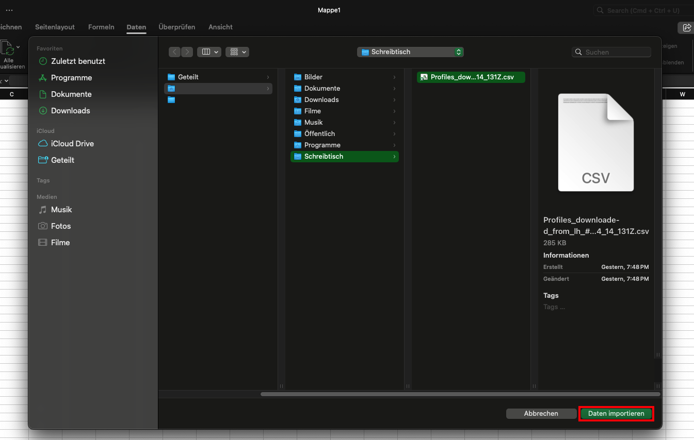Switch to the Formeln ribbon tab

tap(101, 27)
